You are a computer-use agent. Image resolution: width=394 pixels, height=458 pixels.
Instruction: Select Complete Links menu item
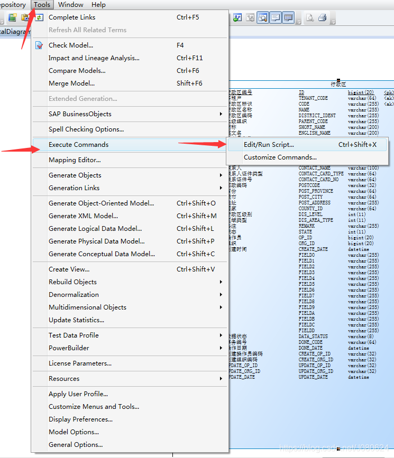point(130,17)
